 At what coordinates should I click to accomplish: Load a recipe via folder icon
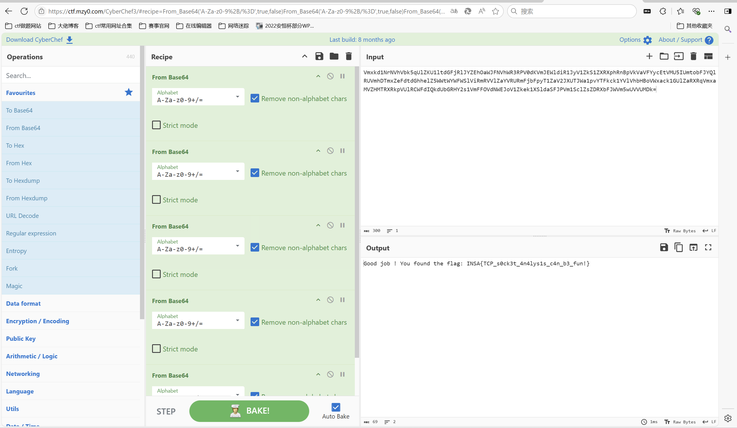pyautogui.click(x=334, y=56)
